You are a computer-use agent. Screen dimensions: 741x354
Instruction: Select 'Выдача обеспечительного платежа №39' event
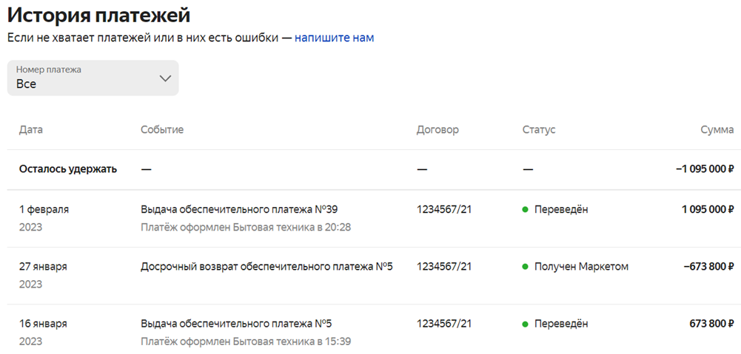click(239, 209)
